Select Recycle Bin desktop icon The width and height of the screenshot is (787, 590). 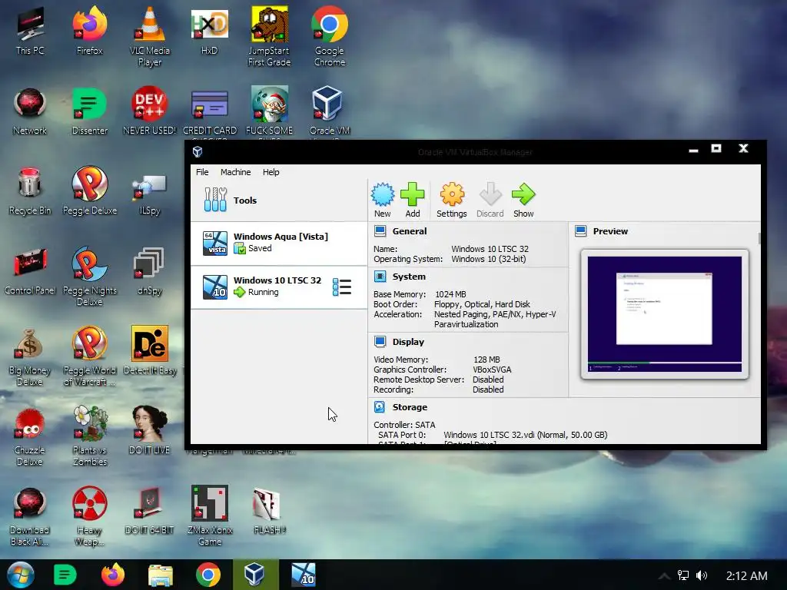tap(30, 191)
